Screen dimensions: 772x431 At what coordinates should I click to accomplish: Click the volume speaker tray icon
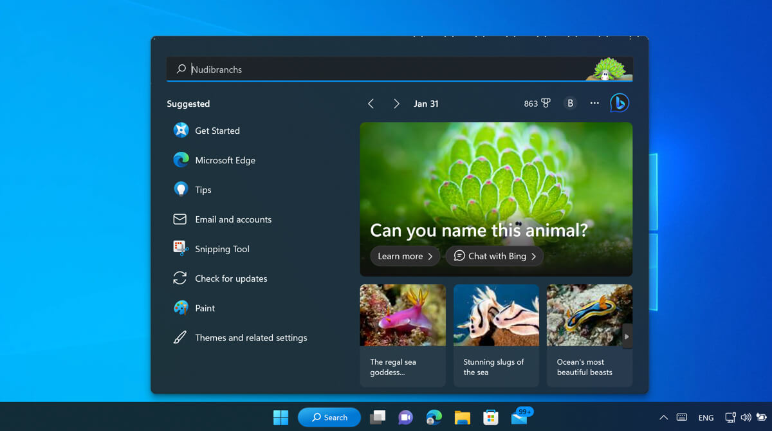coord(746,417)
